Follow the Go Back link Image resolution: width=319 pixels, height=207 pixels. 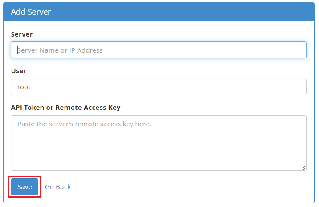pos(58,187)
